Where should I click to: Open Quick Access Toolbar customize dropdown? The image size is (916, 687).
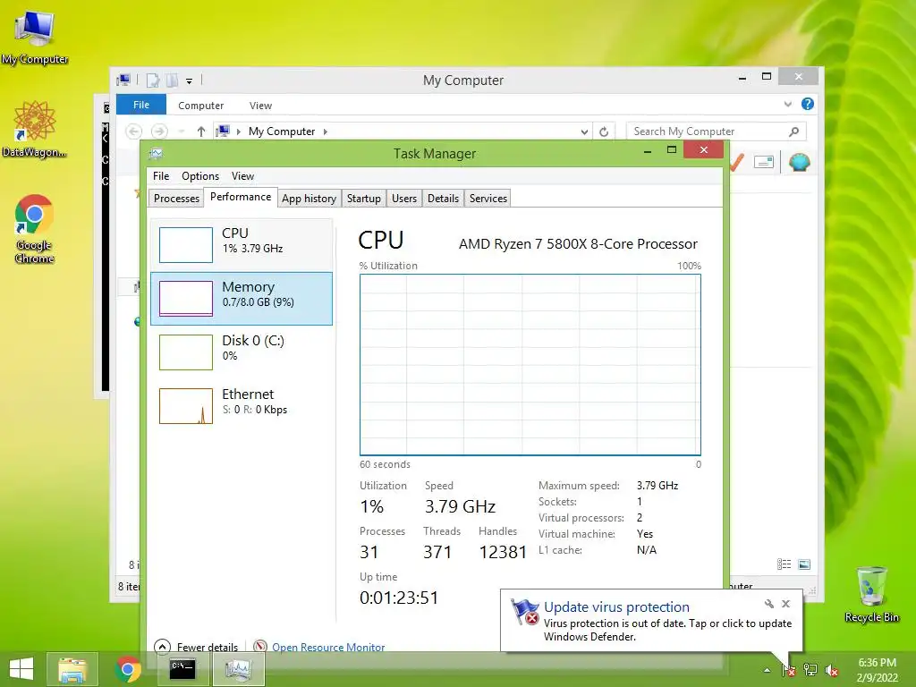point(190,81)
